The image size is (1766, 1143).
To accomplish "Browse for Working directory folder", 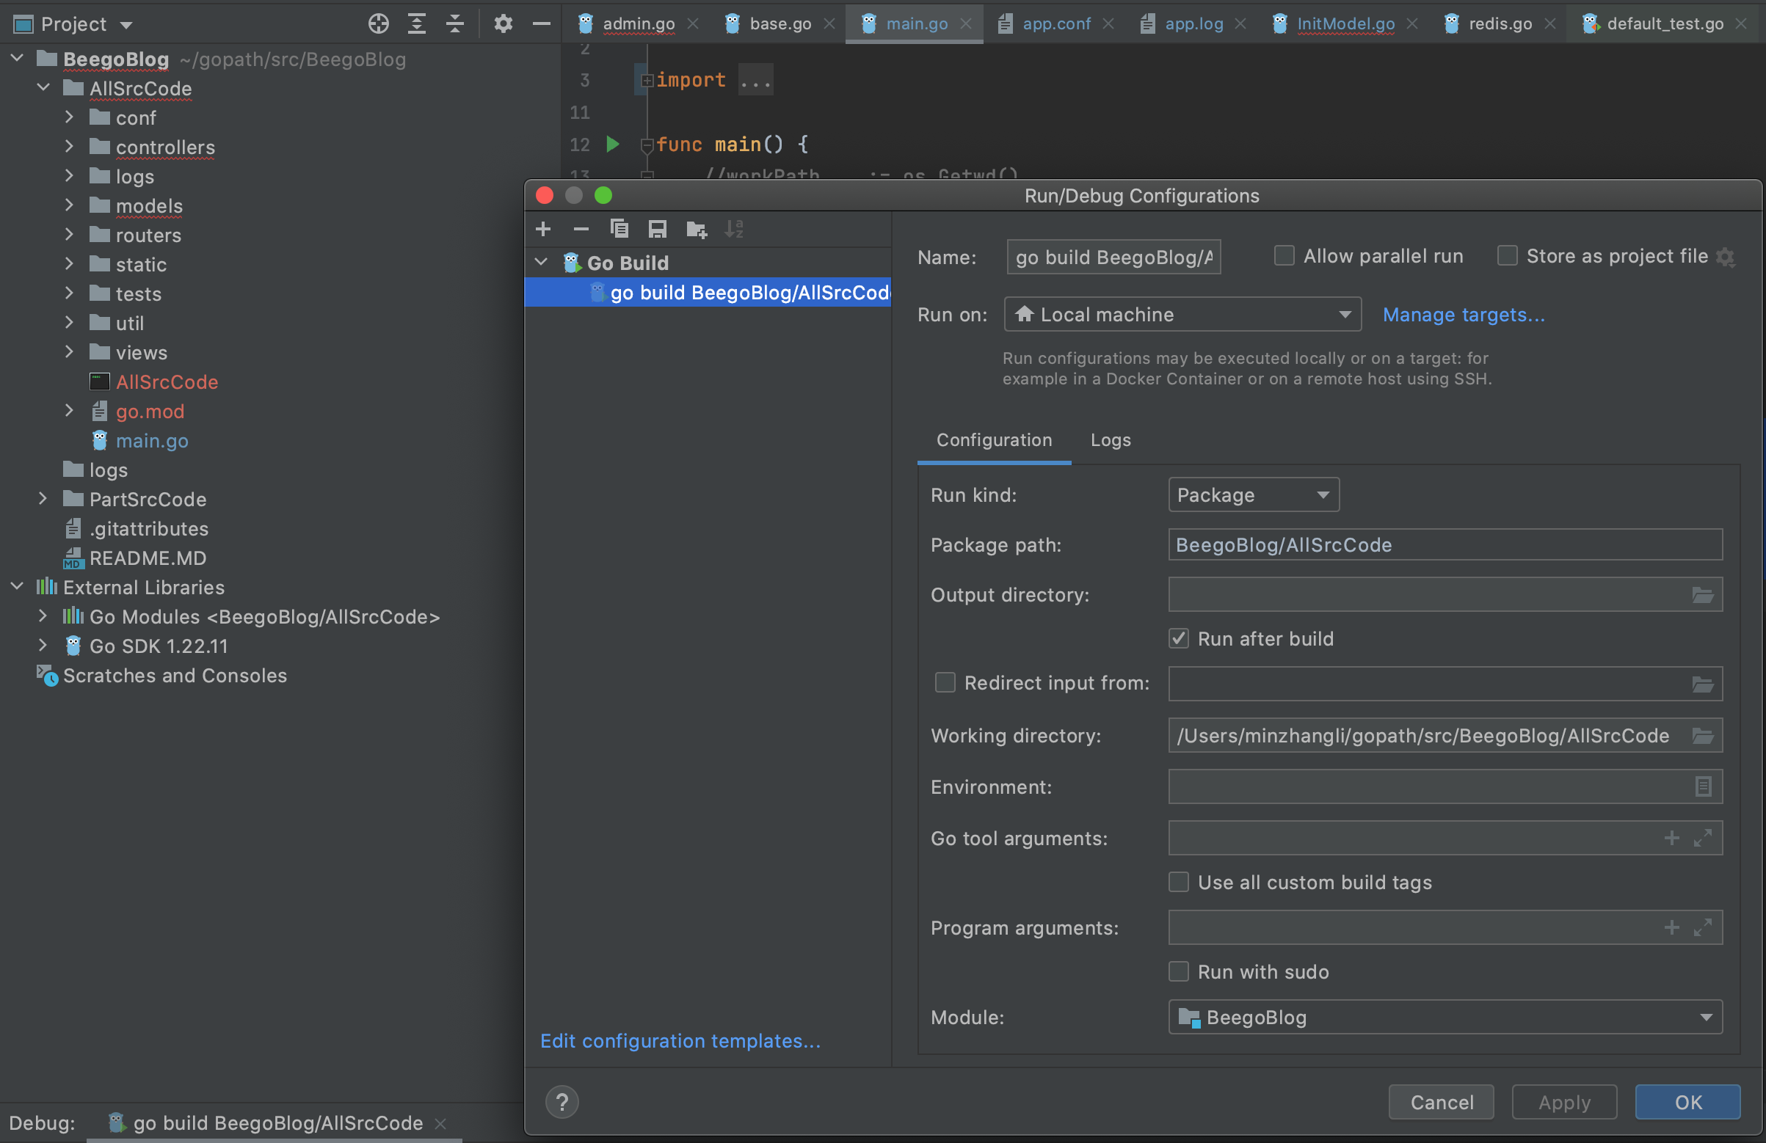I will click(x=1702, y=736).
